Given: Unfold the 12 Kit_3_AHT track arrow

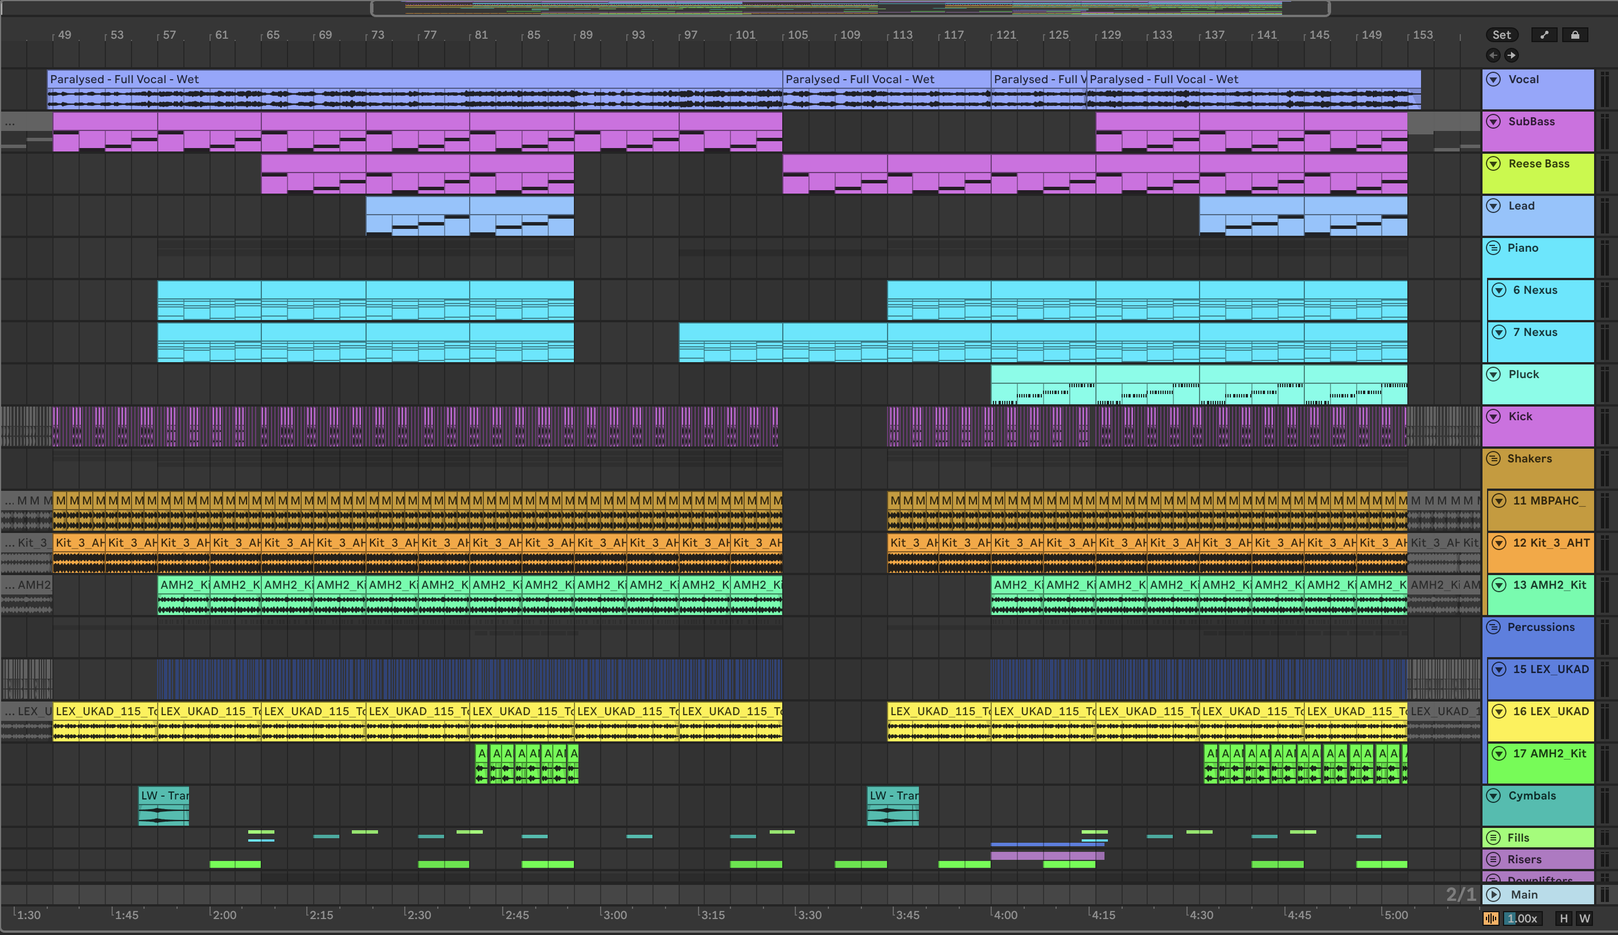Looking at the screenshot, I should [x=1498, y=543].
